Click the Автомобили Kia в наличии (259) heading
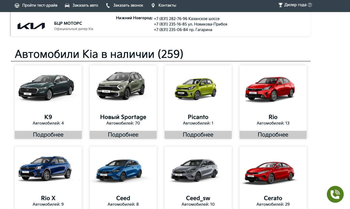 [x=99, y=54]
